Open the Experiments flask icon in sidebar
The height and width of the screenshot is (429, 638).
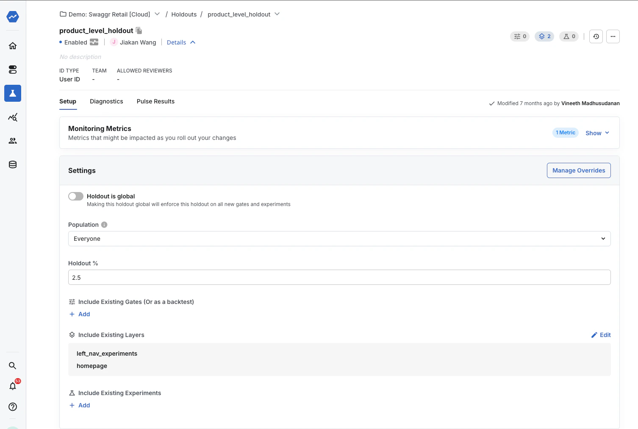13,93
